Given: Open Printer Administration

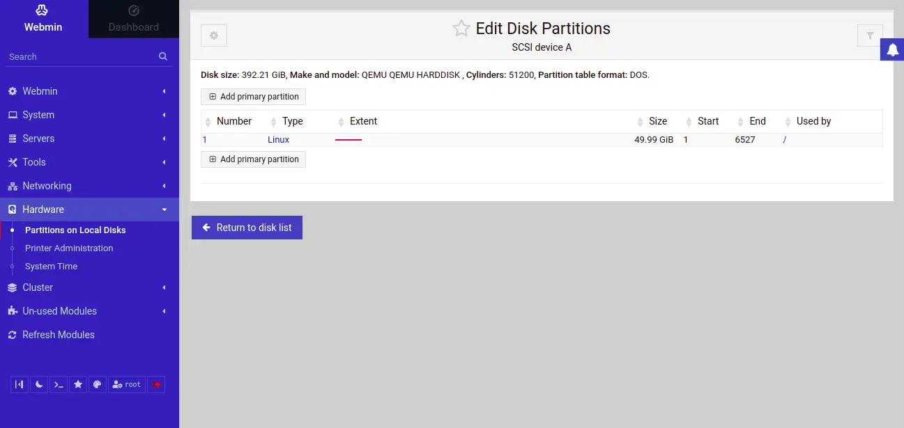Looking at the screenshot, I should tap(69, 248).
